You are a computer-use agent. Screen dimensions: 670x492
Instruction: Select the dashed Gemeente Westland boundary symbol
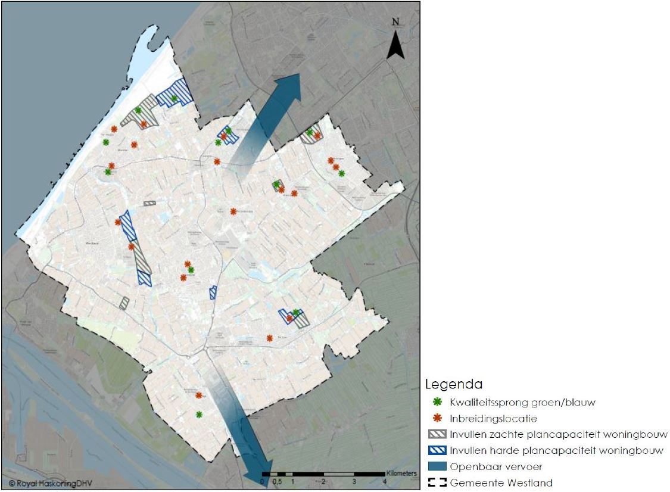pos(438,482)
